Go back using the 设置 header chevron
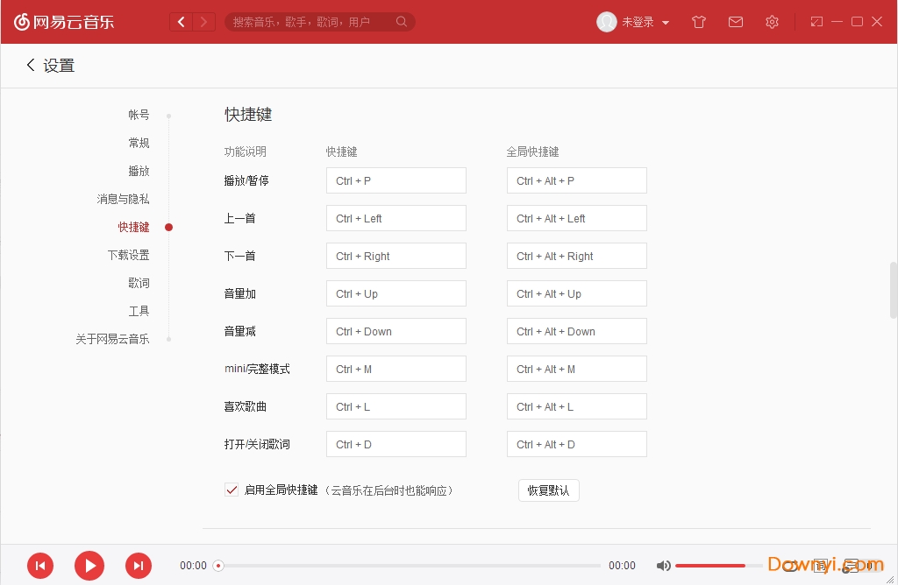898x585 pixels. point(32,66)
